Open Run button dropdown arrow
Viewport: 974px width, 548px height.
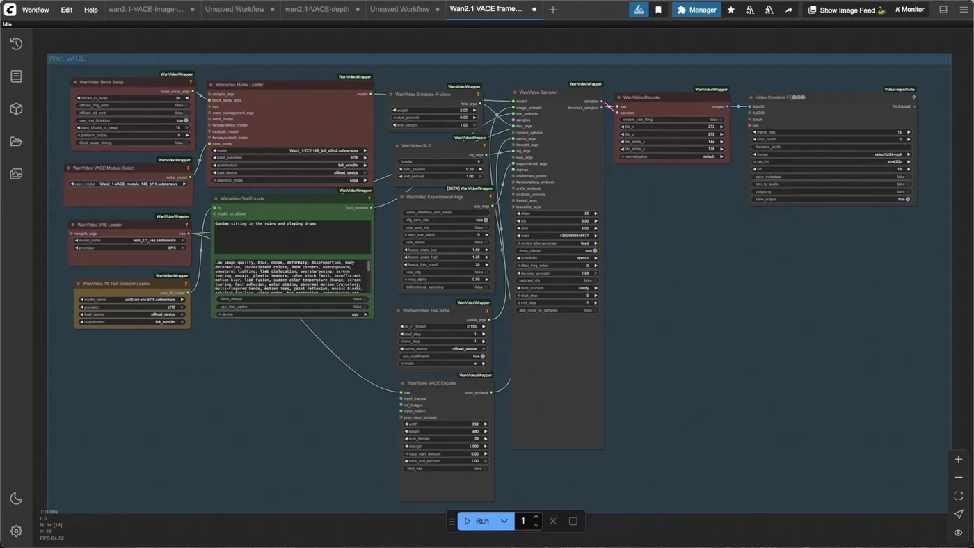tap(504, 521)
